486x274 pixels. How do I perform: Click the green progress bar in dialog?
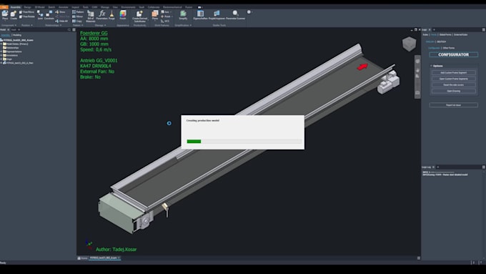194,142
